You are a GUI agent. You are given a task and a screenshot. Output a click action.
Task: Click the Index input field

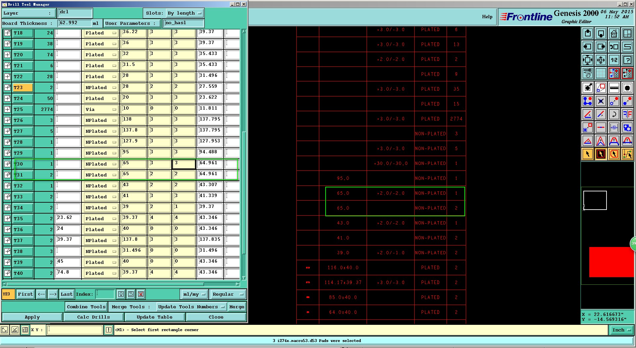[105, 294]
